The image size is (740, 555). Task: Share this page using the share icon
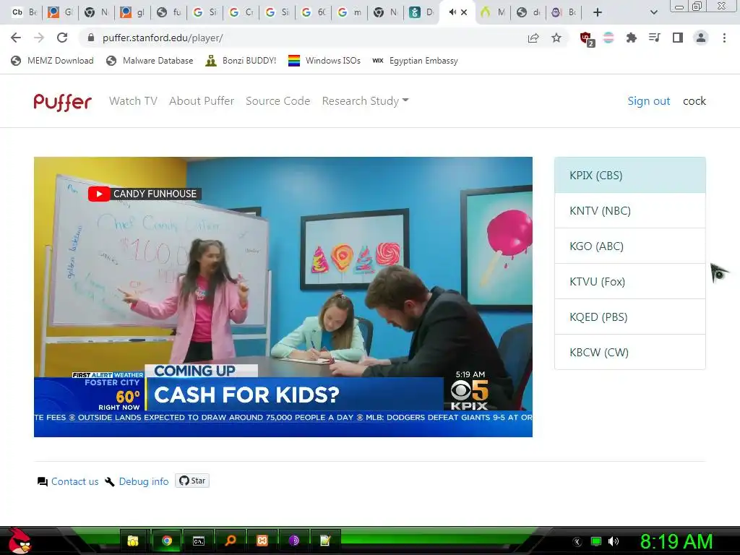click(x=533, y=38)
